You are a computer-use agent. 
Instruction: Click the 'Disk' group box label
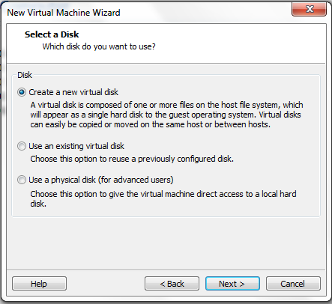(25, 75)
